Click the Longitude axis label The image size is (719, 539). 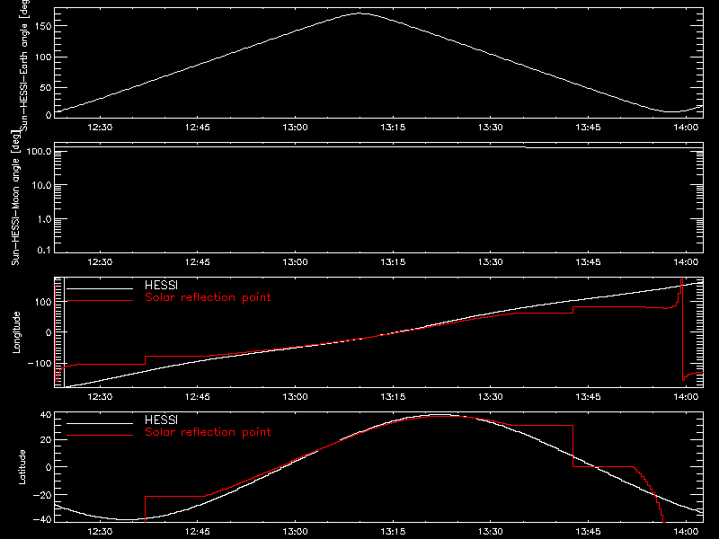click(16, 332)
